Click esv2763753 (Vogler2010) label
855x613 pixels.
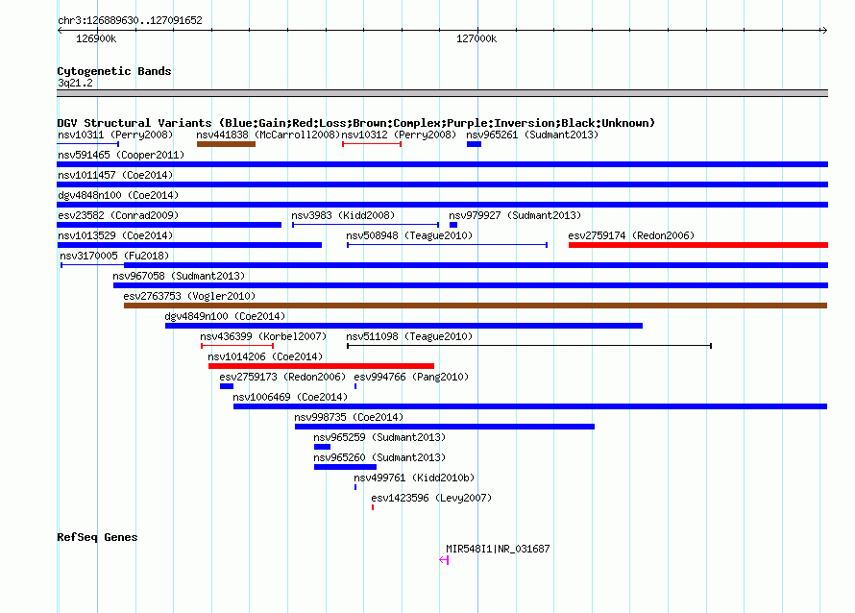(x=190, y=296)
